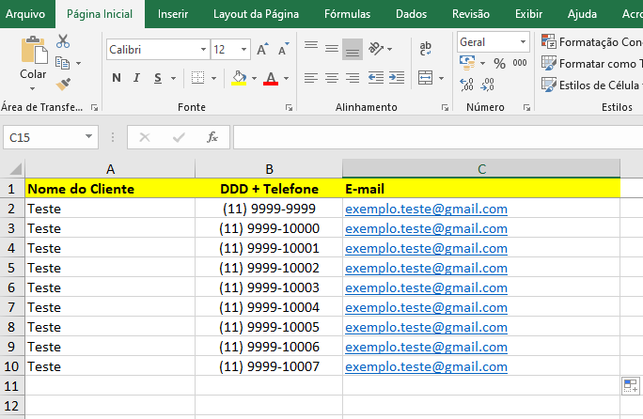Click the percent style icon
The image size is (643, 419).
[499, 63]
